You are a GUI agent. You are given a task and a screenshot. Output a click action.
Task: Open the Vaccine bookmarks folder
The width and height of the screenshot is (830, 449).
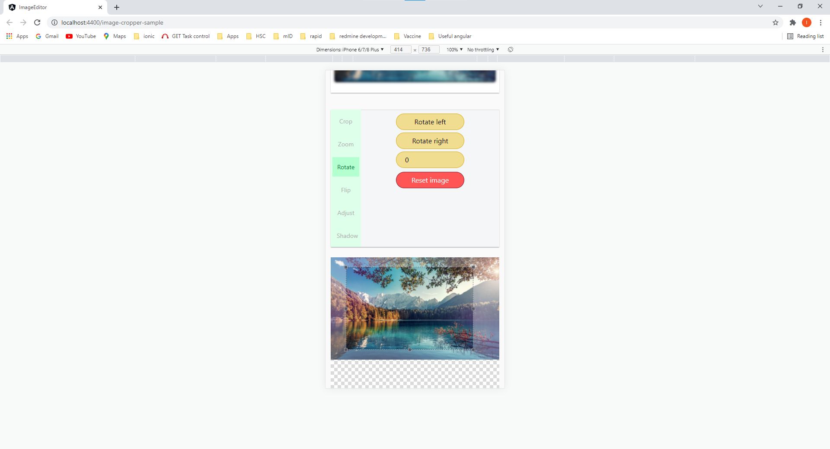(x=408, y=36)
